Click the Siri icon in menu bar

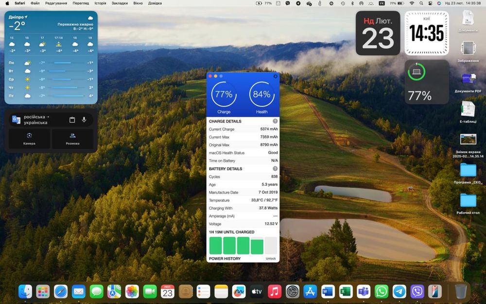coord(439,3)
